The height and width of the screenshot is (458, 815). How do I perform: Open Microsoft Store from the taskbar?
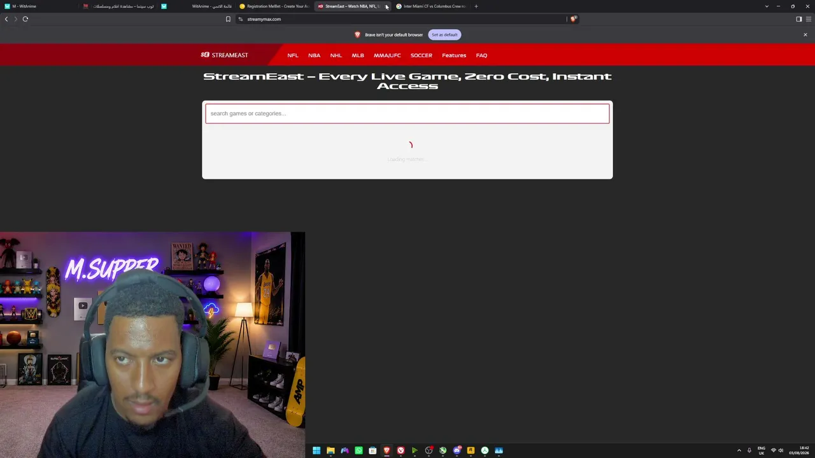372,450
